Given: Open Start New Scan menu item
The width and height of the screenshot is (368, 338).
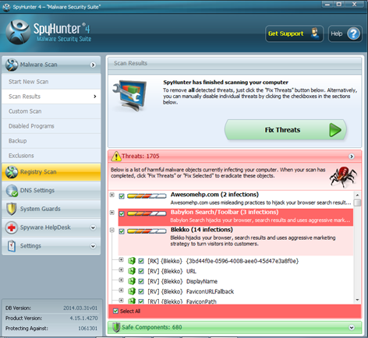Looking at the screenshot, I should click(51, 82).
